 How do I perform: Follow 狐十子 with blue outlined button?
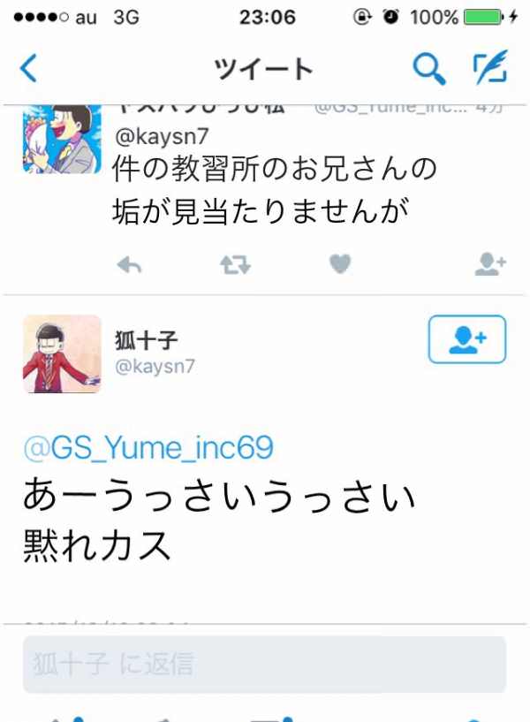467,339
